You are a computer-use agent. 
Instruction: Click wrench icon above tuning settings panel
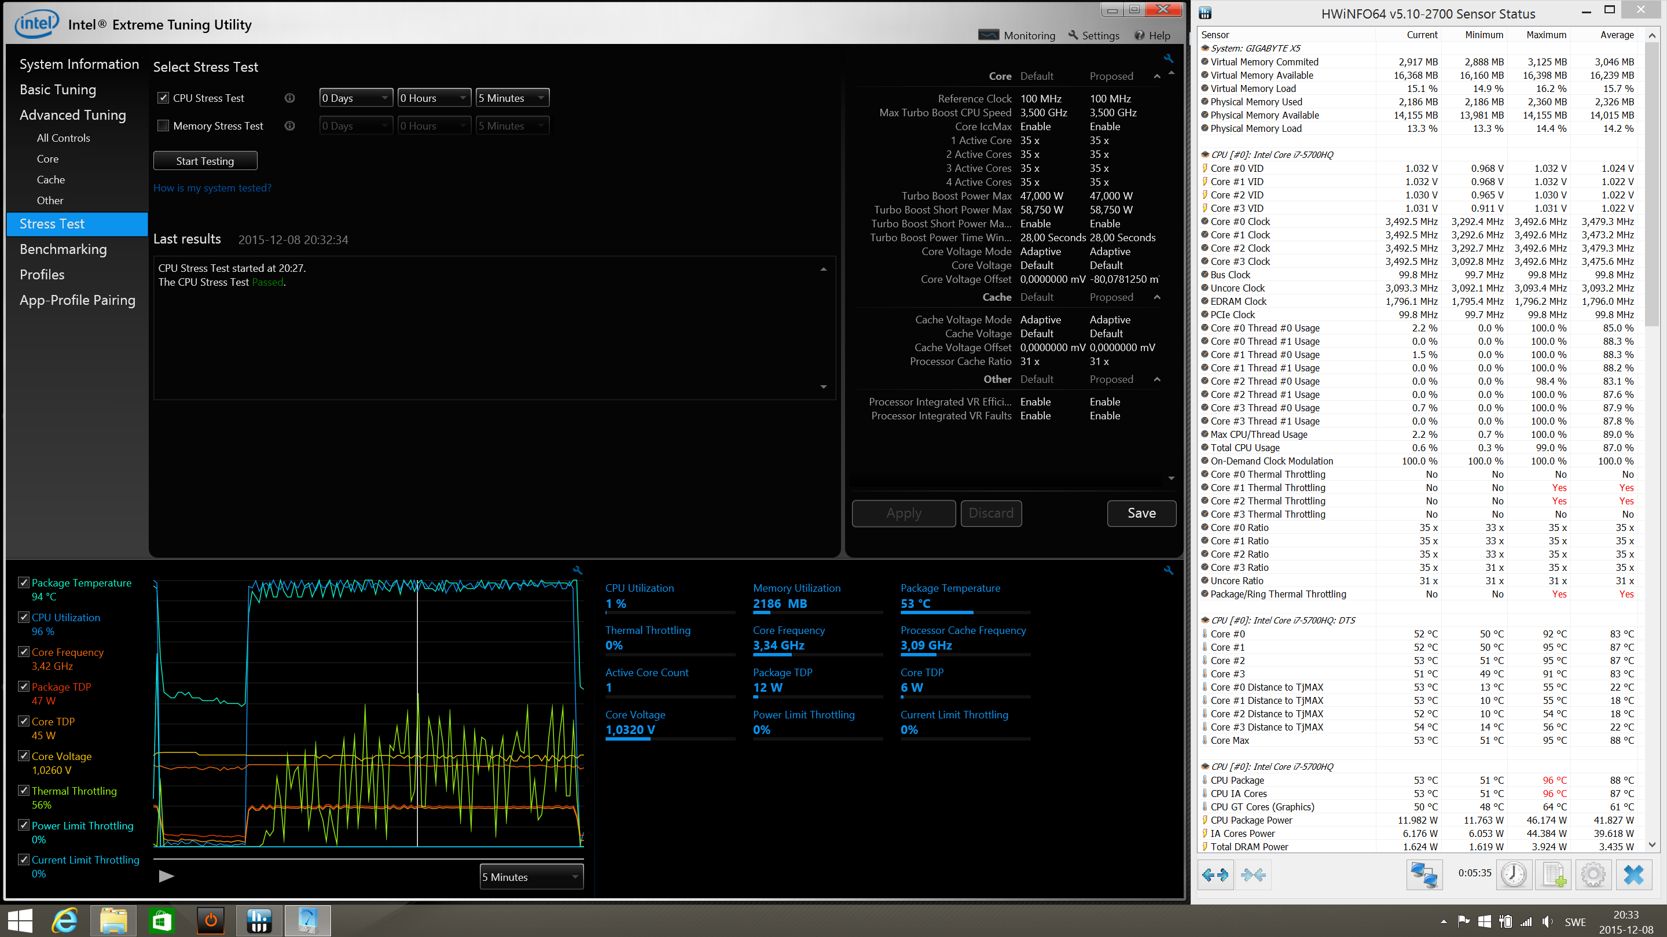coord(1169,58)
